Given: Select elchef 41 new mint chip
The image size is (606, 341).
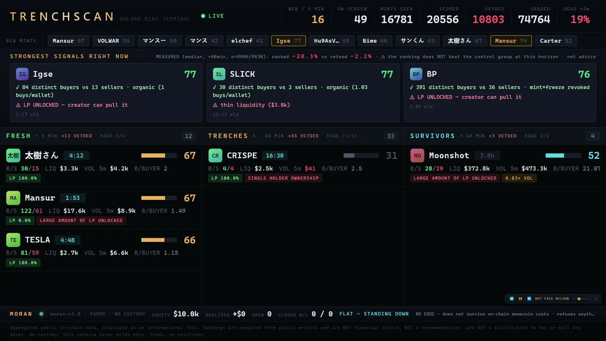Looking at the screenshot, I should (x=247, y=41).
